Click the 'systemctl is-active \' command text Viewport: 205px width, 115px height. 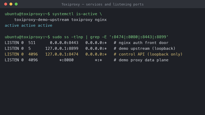(x=77, y=14)
